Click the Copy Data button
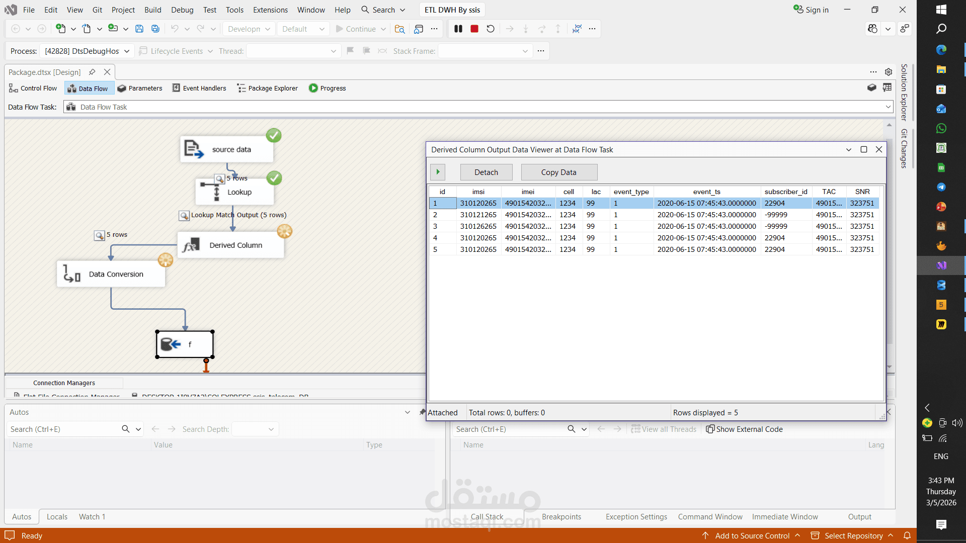The width and height of the screenshot is (966, 543). pos(558,172)
